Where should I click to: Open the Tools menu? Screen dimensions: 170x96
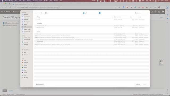pos(41,1)
